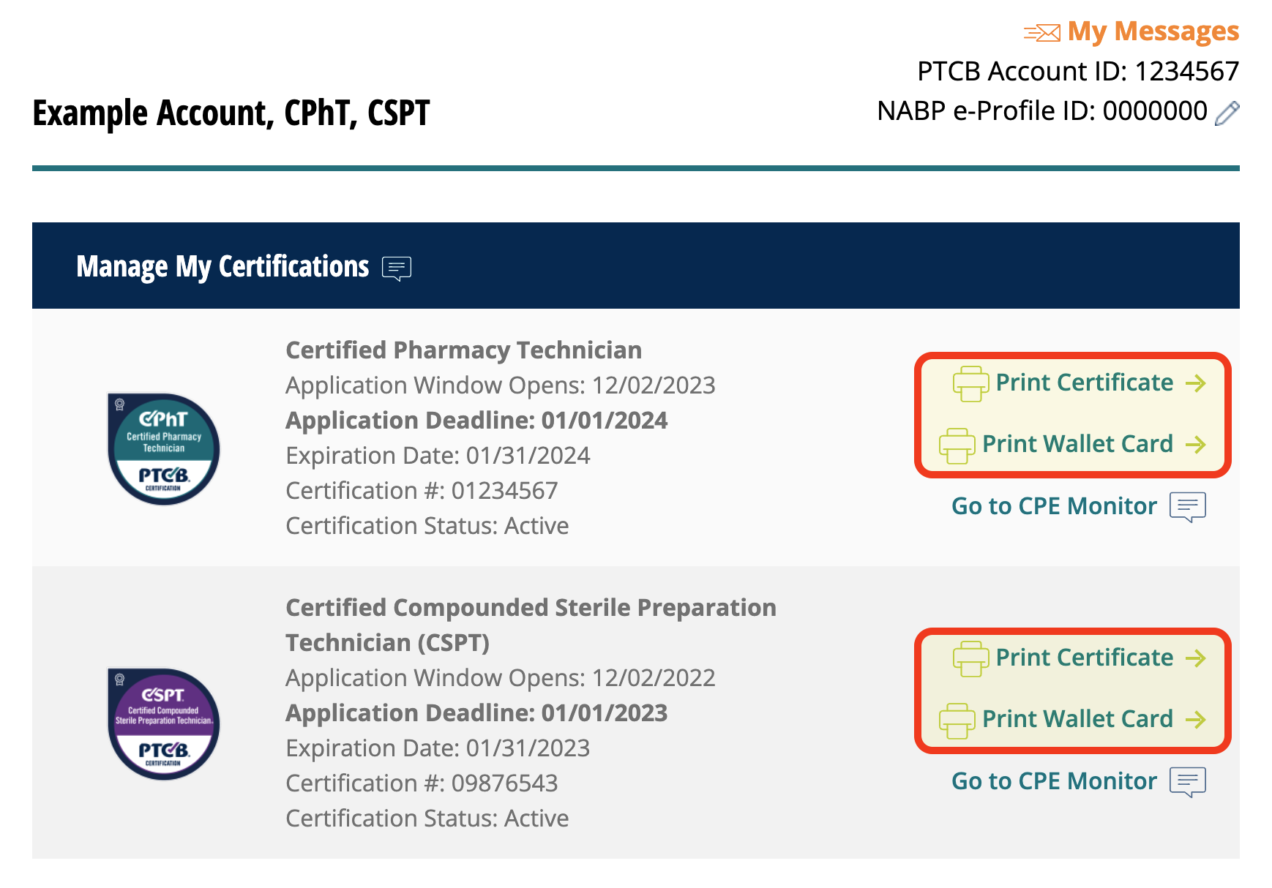Click printer icon for CSPT Print Certificate

970,659
